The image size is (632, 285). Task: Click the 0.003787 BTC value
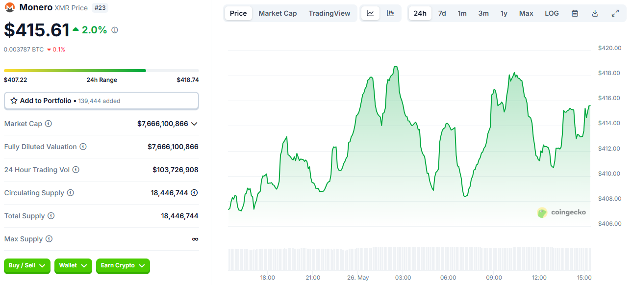pos(24,50)
